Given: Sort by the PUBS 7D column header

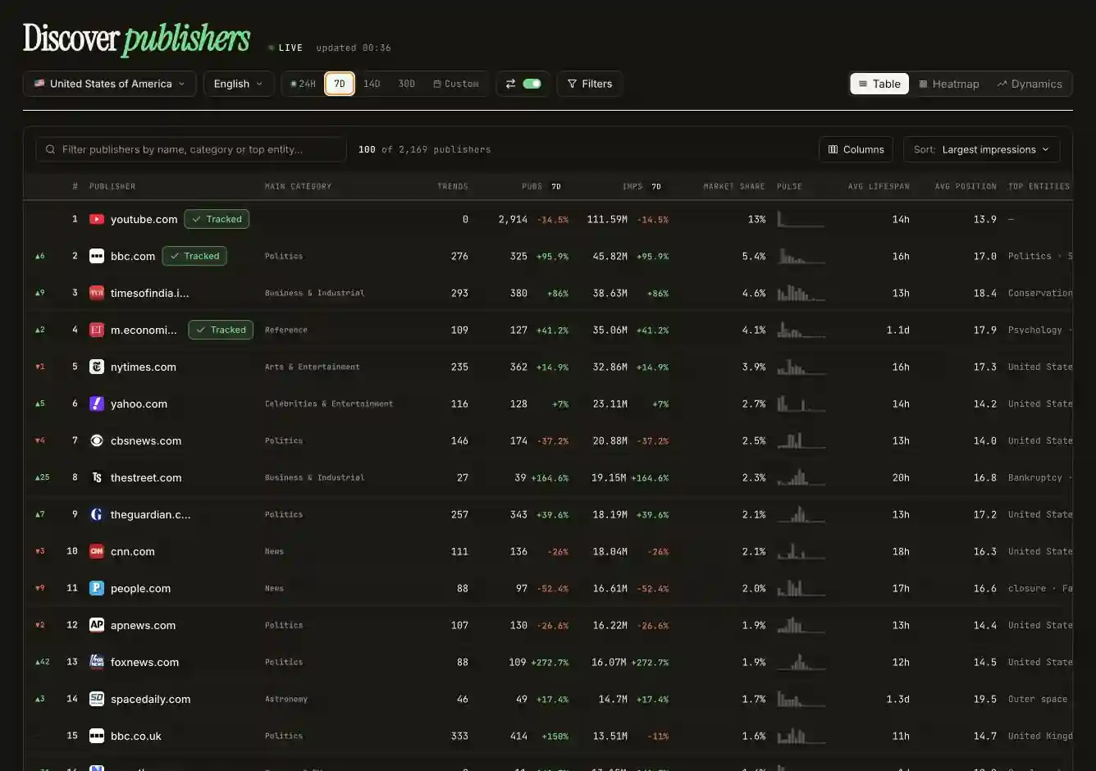Looking at the screenshot, I should [541, 186].
